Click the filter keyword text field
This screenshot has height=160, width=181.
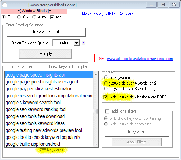pos(137,132)
